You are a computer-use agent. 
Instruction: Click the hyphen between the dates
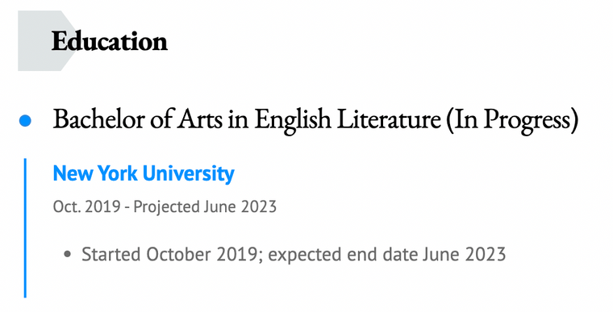pyautogui.click(x=127, y=208)
